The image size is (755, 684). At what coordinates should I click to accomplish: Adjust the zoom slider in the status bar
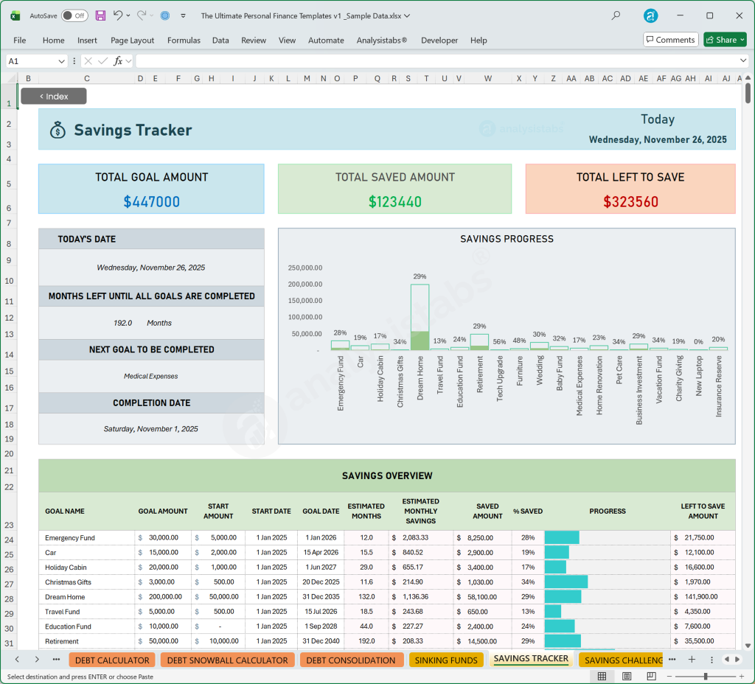pyautogui.click(x=704, y=675)
